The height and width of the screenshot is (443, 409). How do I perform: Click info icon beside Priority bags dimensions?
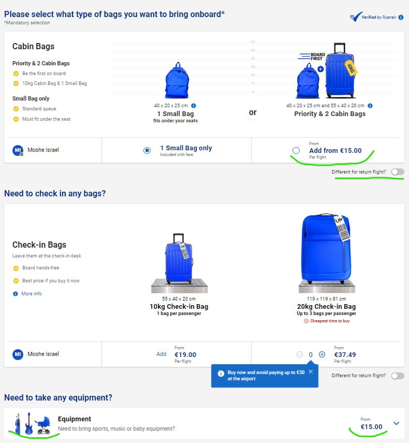pos(370,106)
